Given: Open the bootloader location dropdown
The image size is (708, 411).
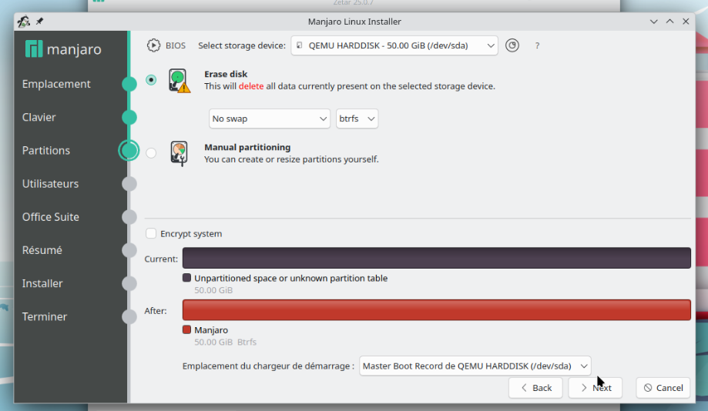Looking at the screenshot, I should pos(475,366).
